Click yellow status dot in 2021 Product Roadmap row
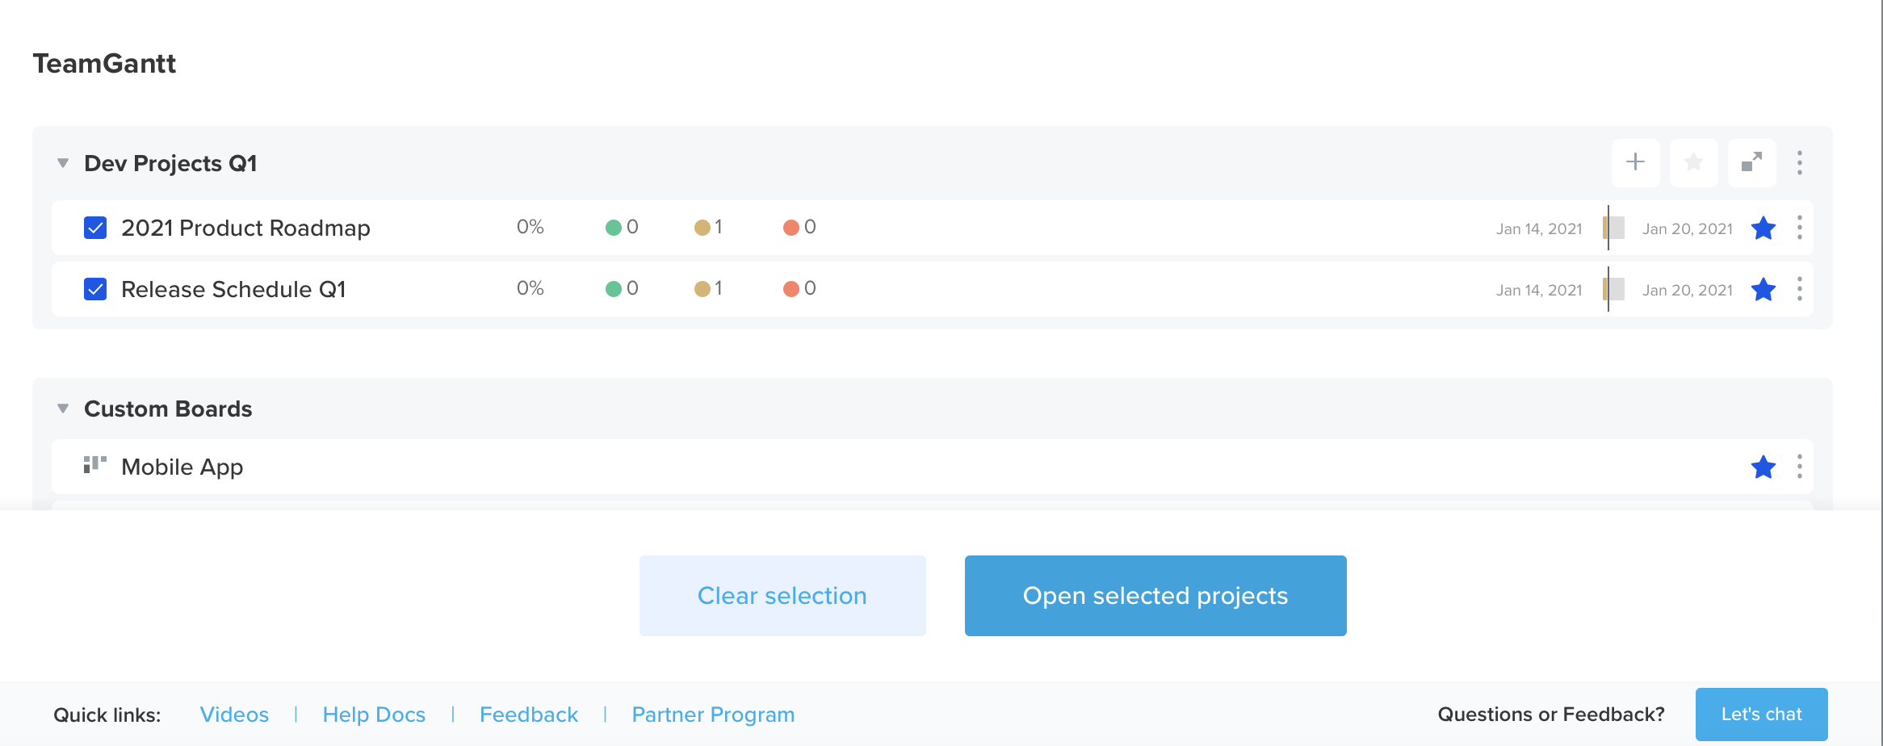The height and width of the screenshot is (746, 1883). tap(702, 228)
